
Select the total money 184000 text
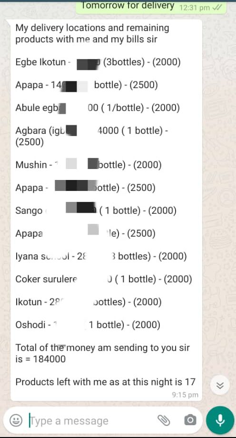pyautogui.click(x=102, y=353)
